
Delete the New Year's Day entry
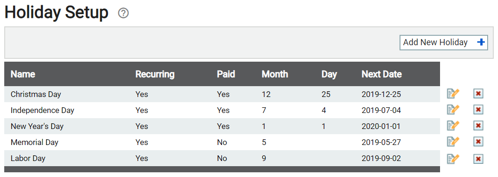coord(478,126)
